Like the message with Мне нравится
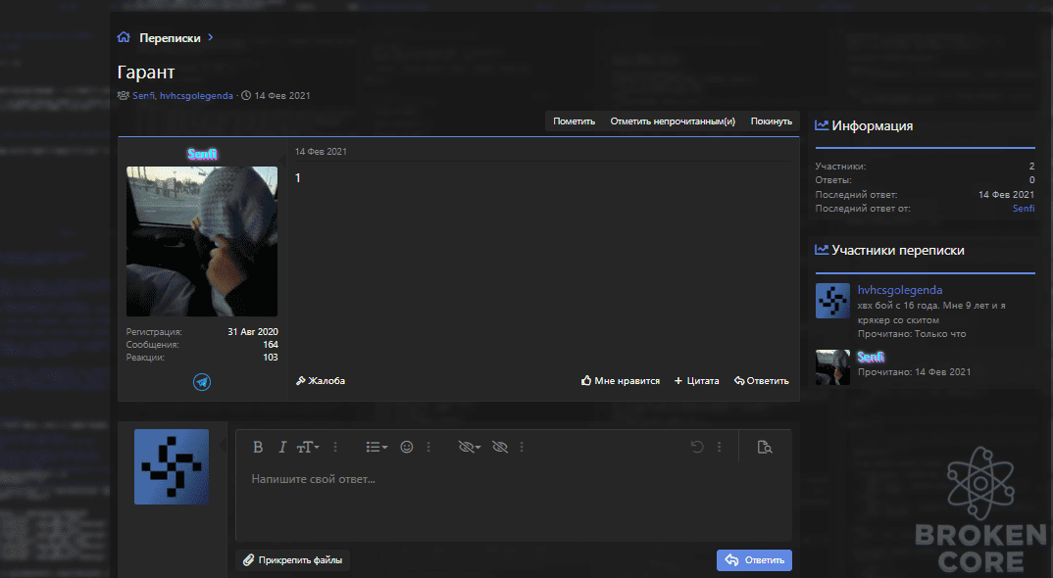The image size is (1053, 578). (621, 381)
